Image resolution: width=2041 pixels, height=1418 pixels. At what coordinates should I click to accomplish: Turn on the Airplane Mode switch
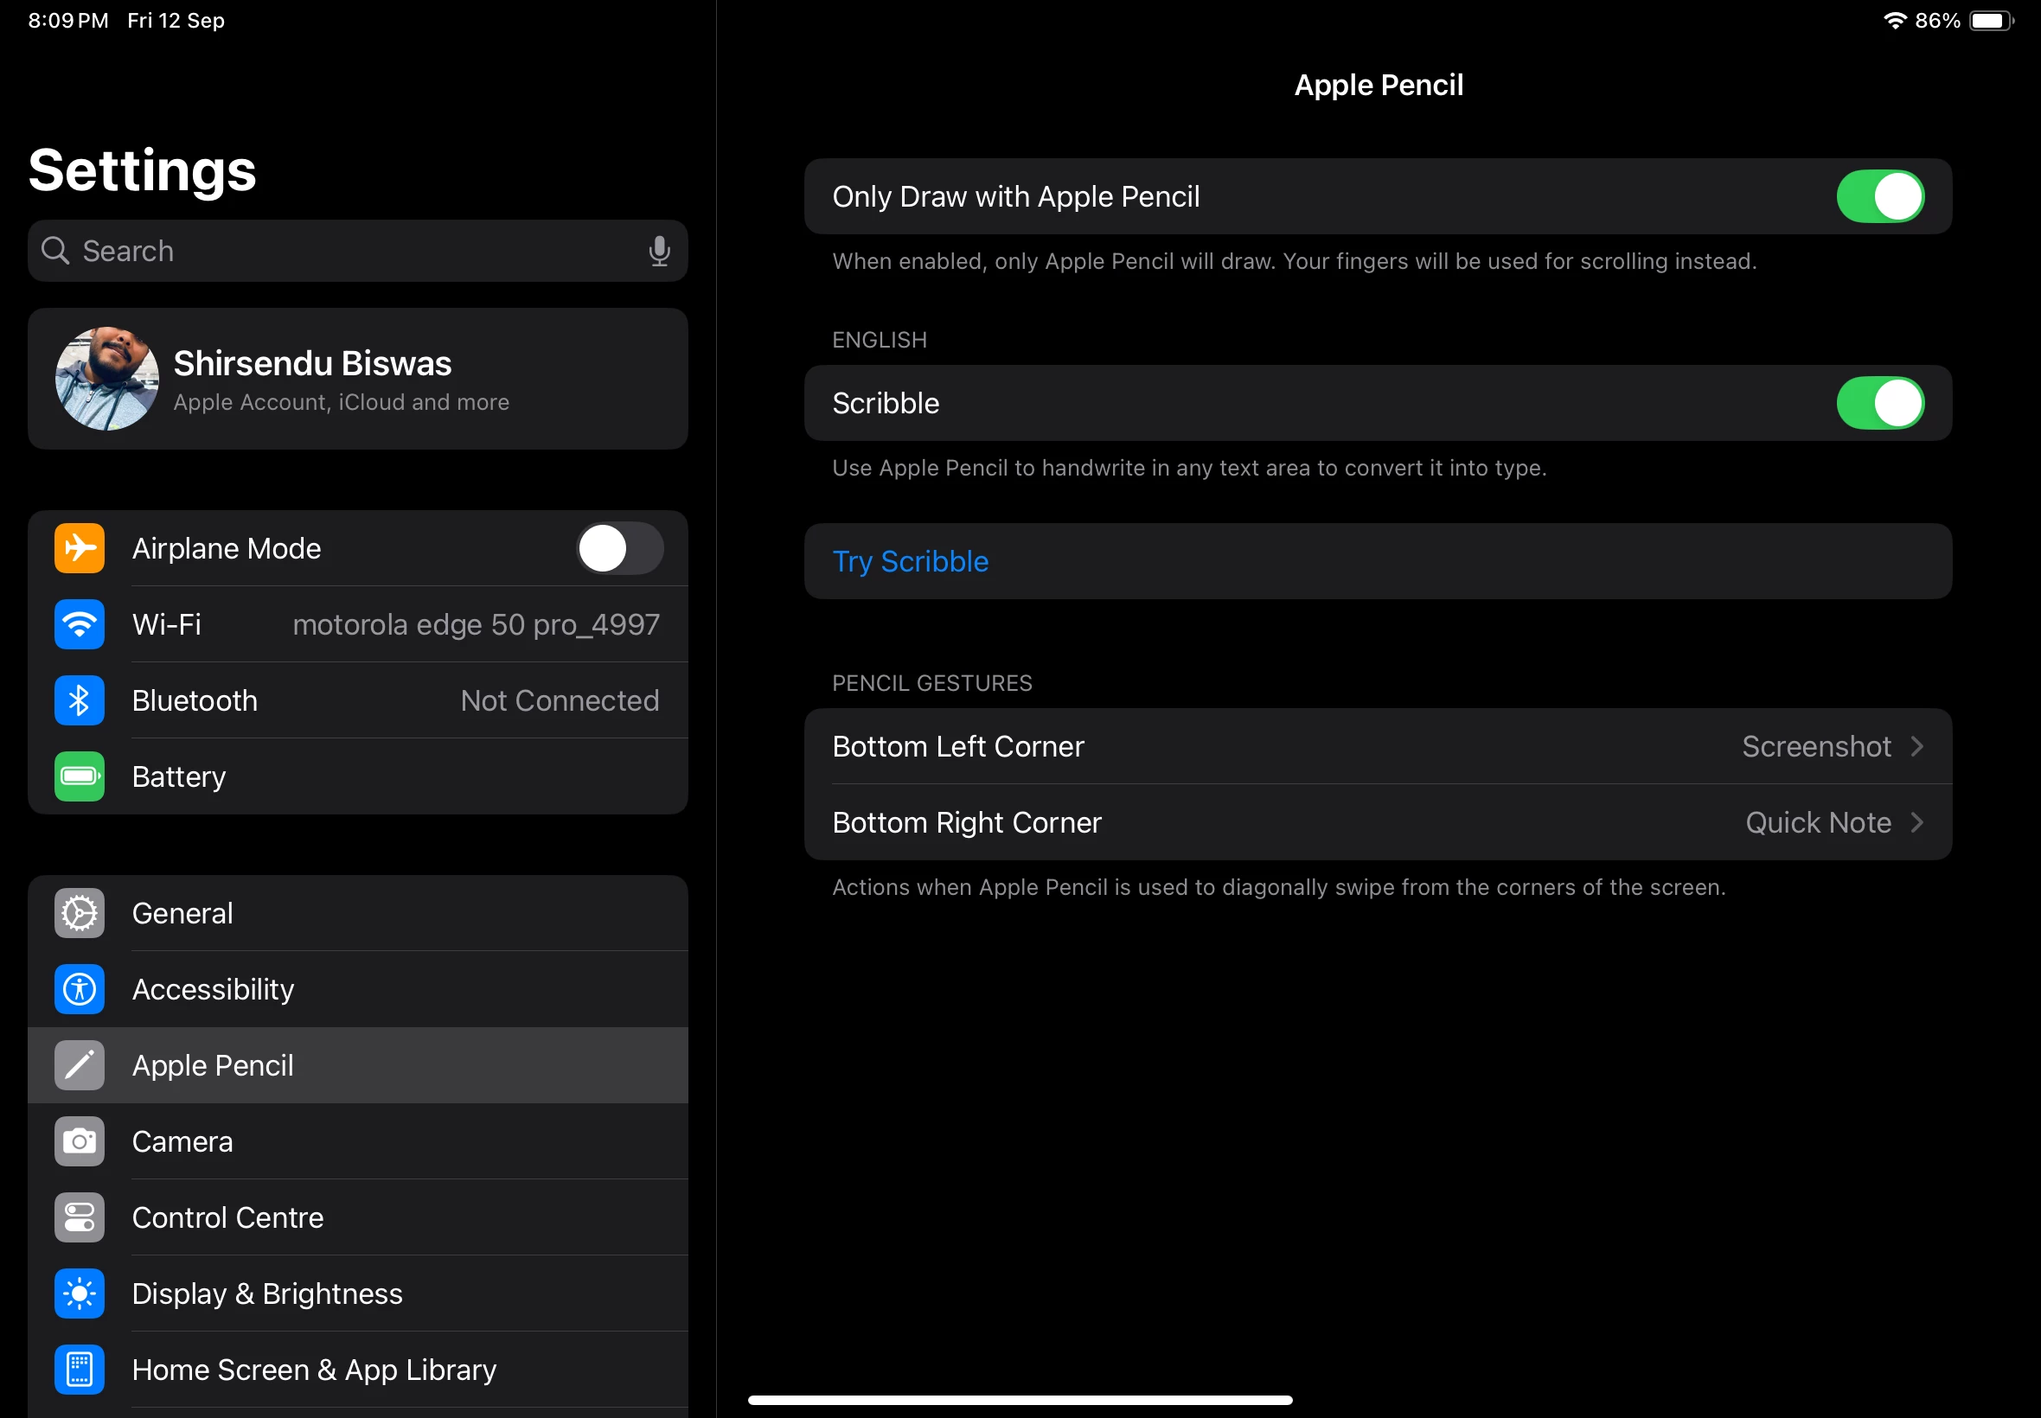click(619, 548)
